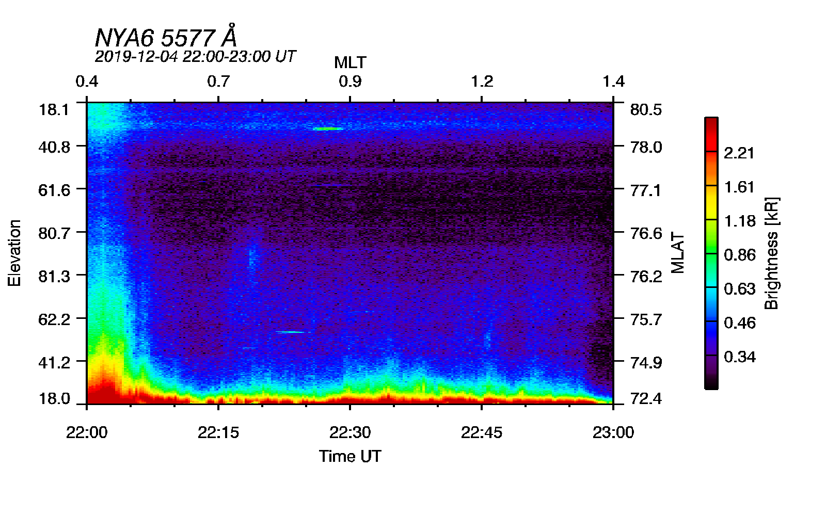This screenshot has height=516, width=826.
Task: Click the MLT tick label 0.4
Action: click(x=87, y=82)
